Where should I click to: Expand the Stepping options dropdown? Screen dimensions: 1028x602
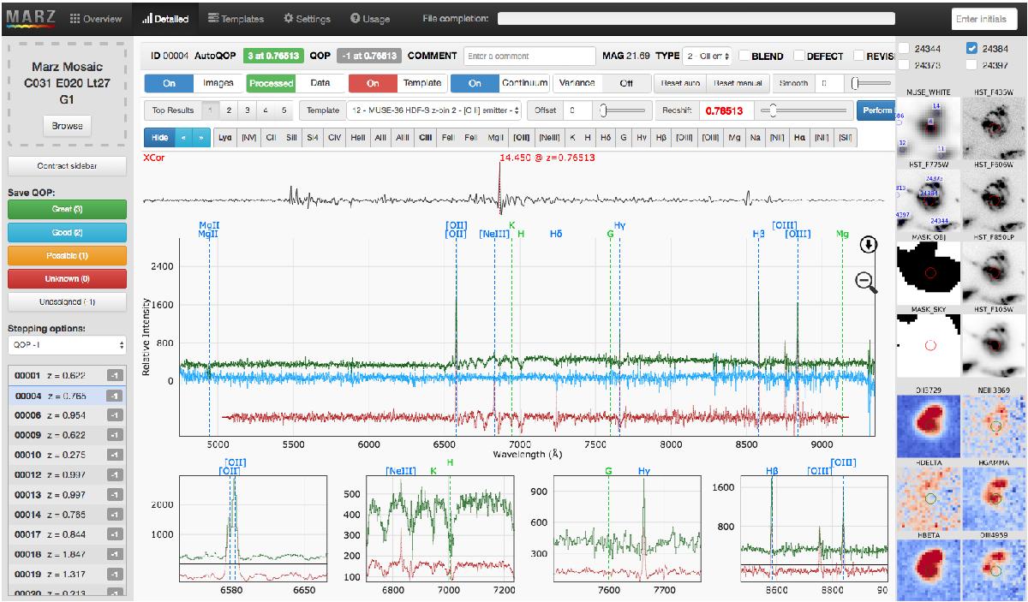click(x=67, y=345)
